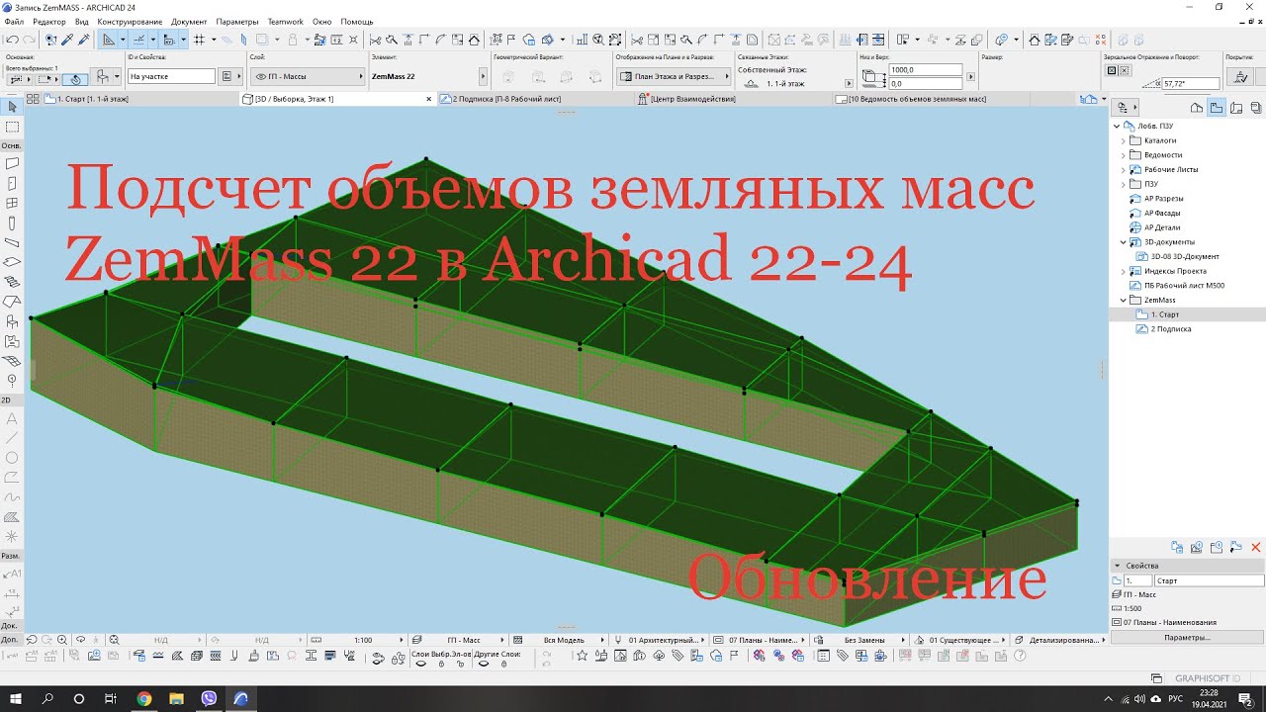
Task: Close the 3D / Выборка tab
Action: point(428,99)
